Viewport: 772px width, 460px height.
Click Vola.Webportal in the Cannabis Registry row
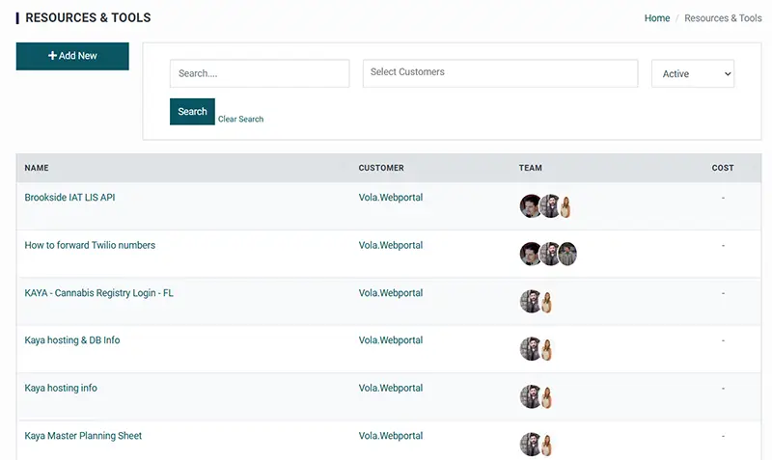tap(391, 293)
